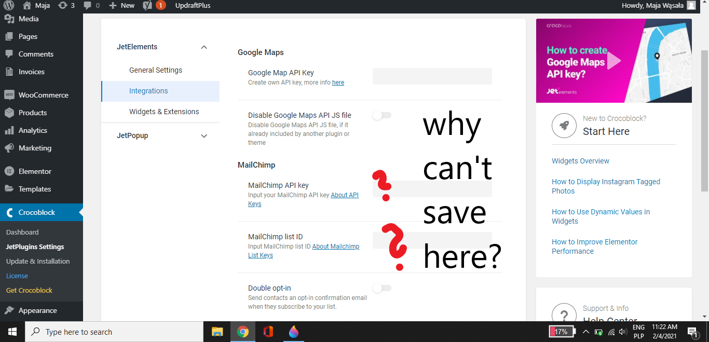Open Office app from the taskbar

coord(268,332)
